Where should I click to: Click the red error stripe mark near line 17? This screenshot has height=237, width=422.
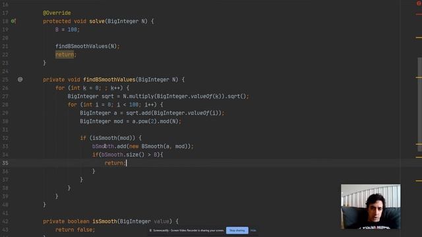point(419,14)
